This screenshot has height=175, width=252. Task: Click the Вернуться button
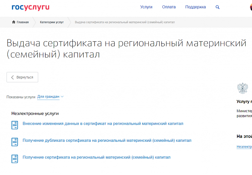(22, 77)
